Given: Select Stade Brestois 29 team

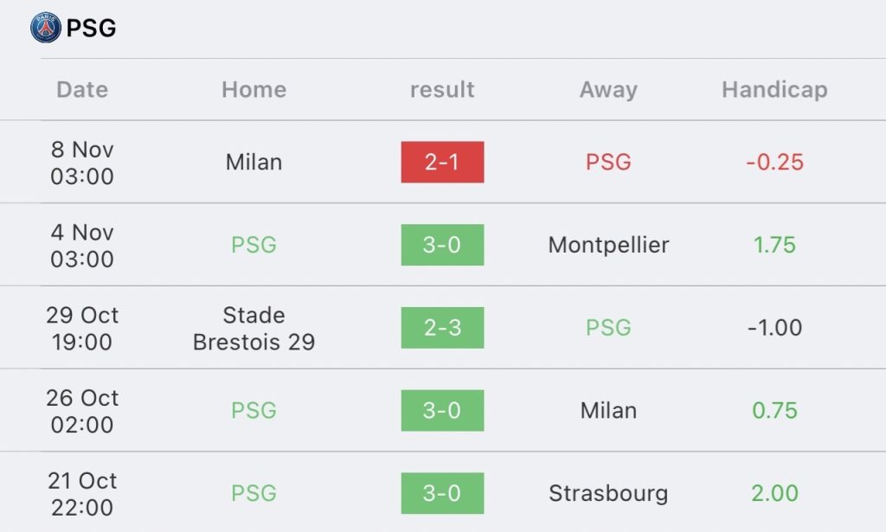Looking at the screenshot, I should pos(254,328).
